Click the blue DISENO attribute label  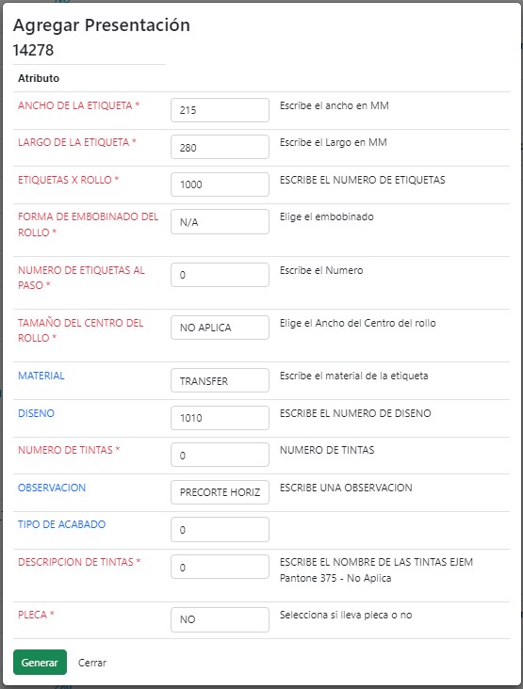tap(36, 413)
